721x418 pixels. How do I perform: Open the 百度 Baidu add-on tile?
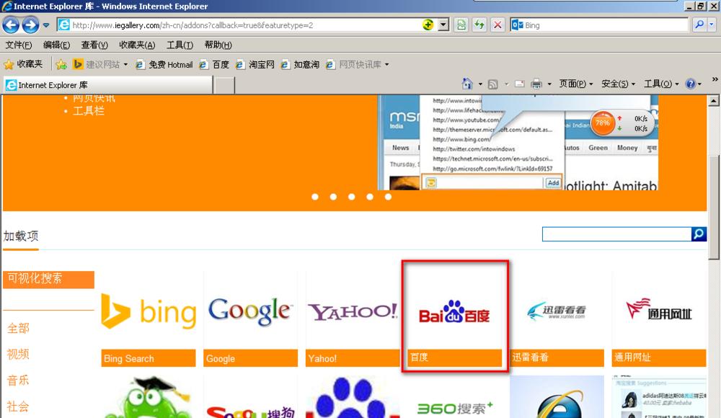(x=455, y=317)
